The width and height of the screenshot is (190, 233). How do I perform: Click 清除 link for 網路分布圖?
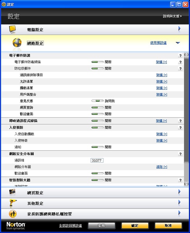pos(162,167)
